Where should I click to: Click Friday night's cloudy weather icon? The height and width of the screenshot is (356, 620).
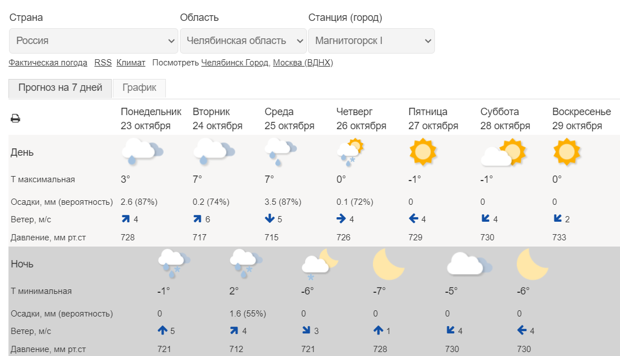coord(470,264)
